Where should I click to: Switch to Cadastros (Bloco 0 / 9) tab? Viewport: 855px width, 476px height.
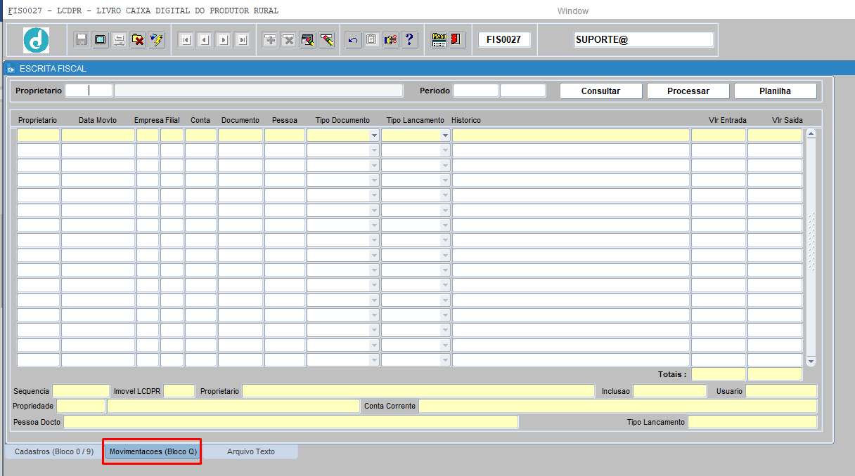[54, 451]
